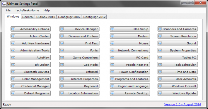
Task: Switch to the Outlook 2010 tab
Action: point(46,17)
